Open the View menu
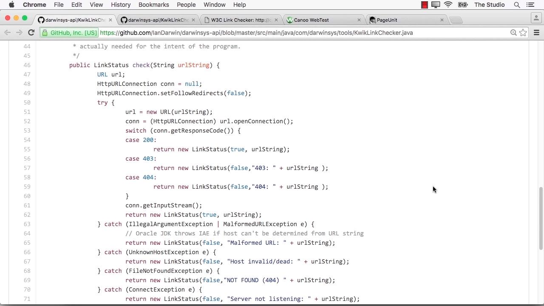Image resolution: width=544 pixels, height=306 pixels. [x=96, y=5]
